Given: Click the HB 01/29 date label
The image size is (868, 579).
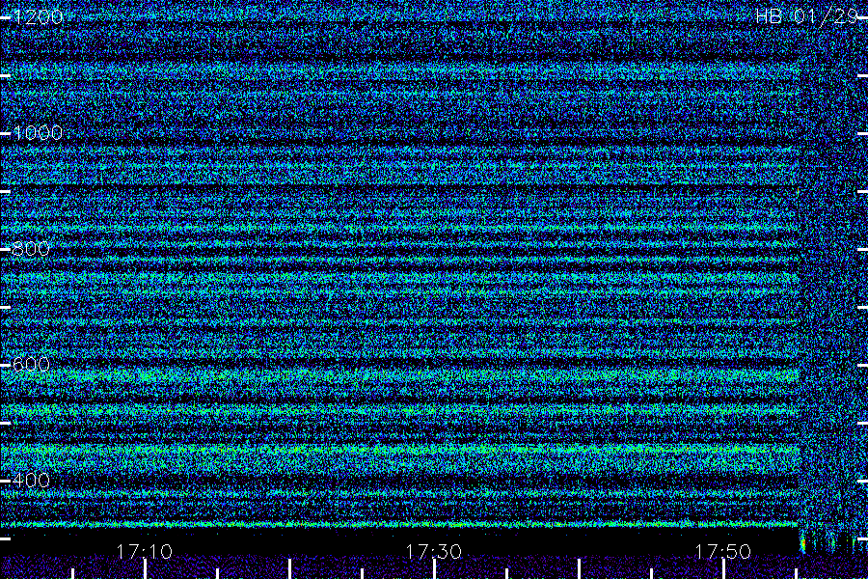Looking at the screenshot, I should tap(807, 16).
